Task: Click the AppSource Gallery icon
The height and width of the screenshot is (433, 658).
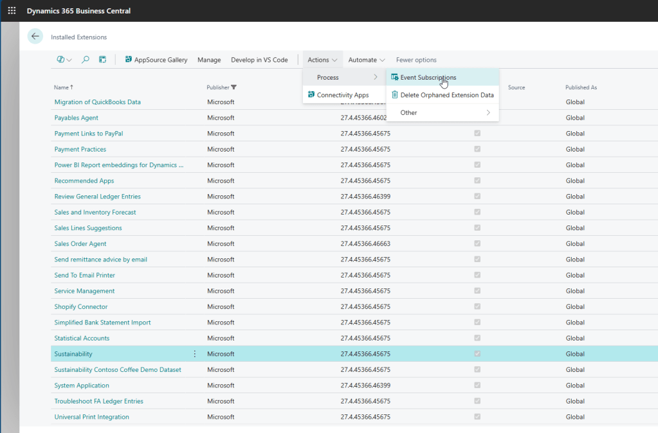Action: coord(128,59)
